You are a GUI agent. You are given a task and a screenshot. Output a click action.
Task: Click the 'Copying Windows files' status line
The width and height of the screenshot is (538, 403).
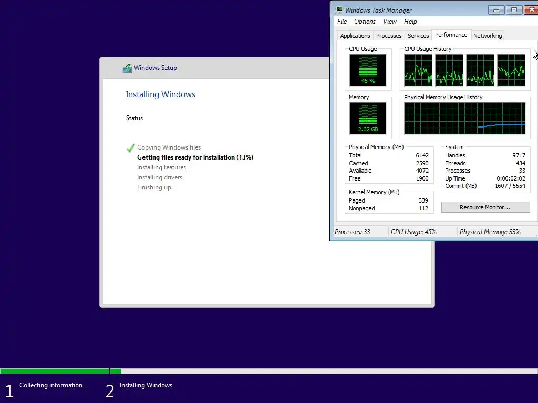pos(169,147)
